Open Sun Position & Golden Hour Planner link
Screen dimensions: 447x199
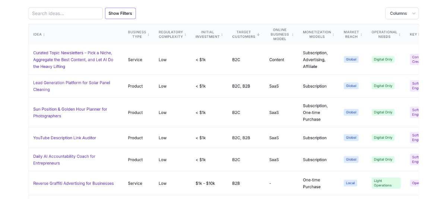(x=70, y=112)
